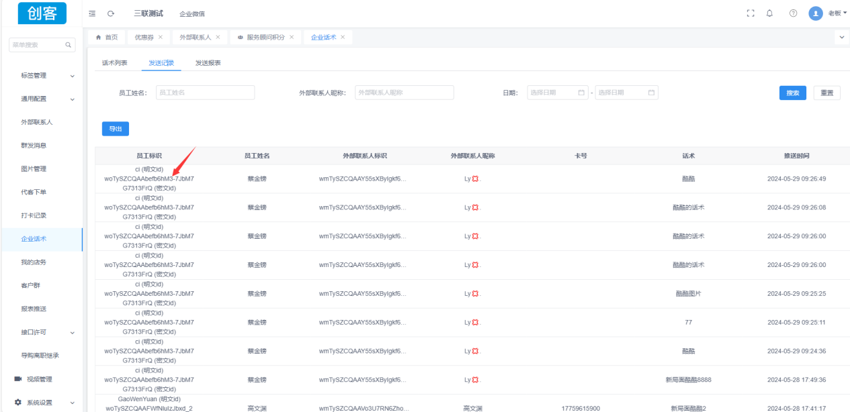Expand the 标签管理 sidebar menu

73,76
